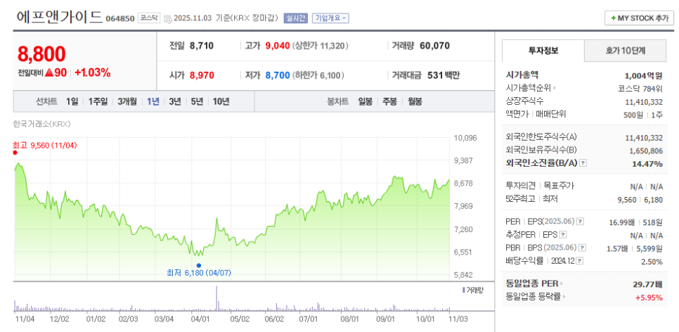Click the 최고 9,560 red marker on chart

click(x=15, y=151)
